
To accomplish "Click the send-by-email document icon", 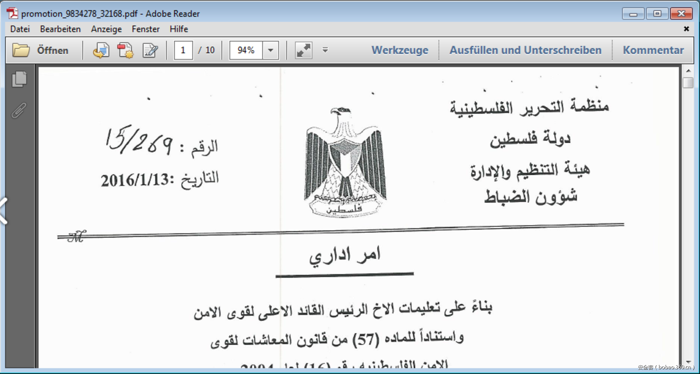I will pyautogui.click(x=101, y=50).
